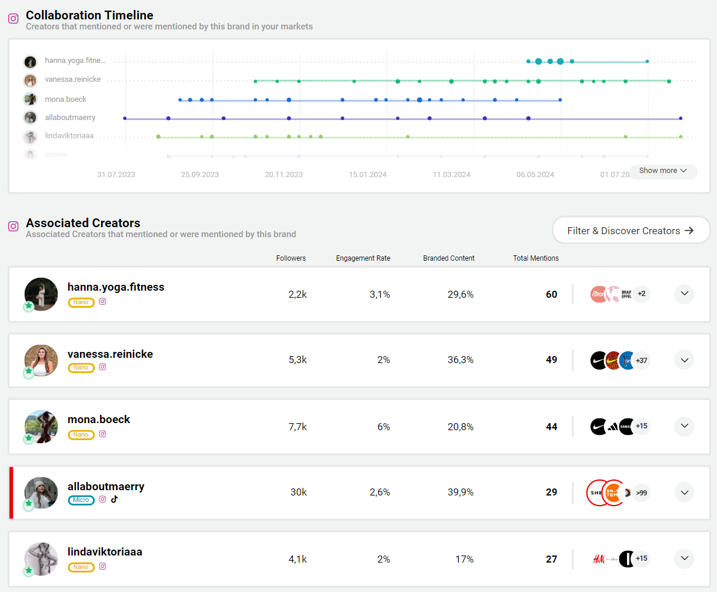This screenshot has height=592, width=717.
Task: Open Filter & Discover Creators
Action: coord(631,231)
